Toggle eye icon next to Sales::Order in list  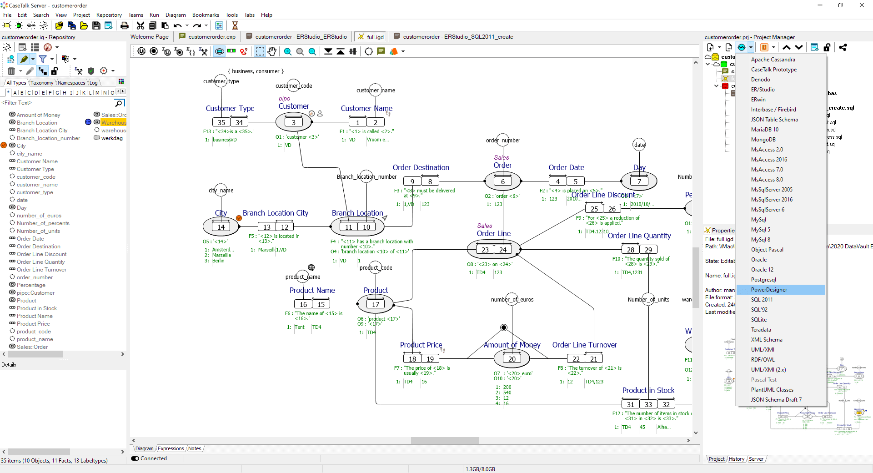point(12,347)
